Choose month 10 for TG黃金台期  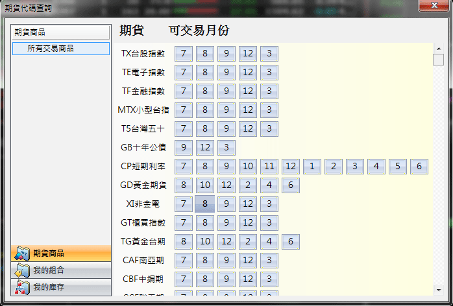205,242
